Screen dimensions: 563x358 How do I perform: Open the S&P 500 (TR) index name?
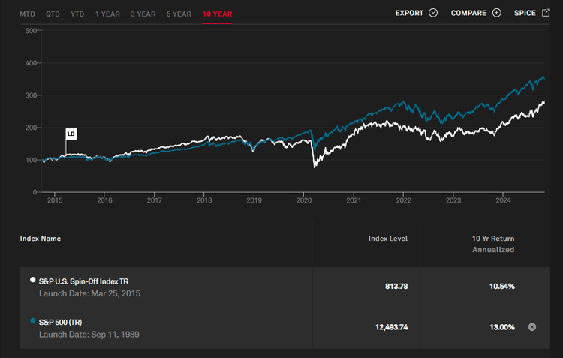60,323
